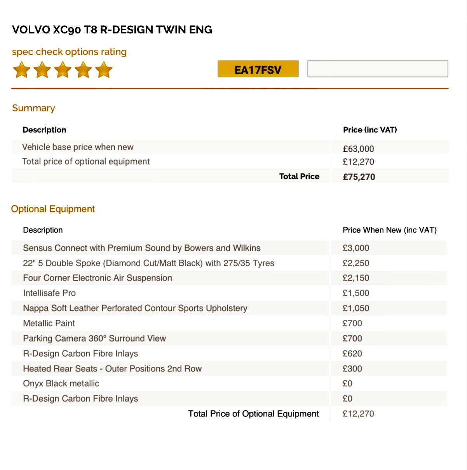
Task: Select the Heated Rear Seats row
Action: coord(229,369)
